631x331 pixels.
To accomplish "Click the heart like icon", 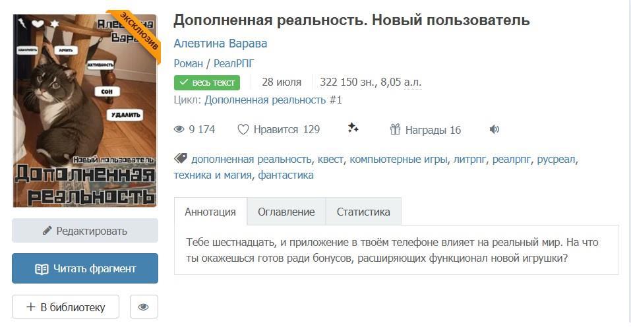I will (x=243, y=130).
